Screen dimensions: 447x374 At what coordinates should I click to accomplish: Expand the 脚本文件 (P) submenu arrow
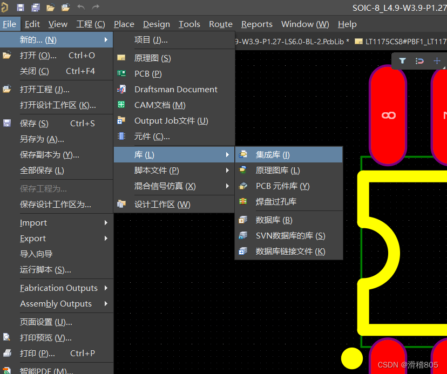pos(227,170)
